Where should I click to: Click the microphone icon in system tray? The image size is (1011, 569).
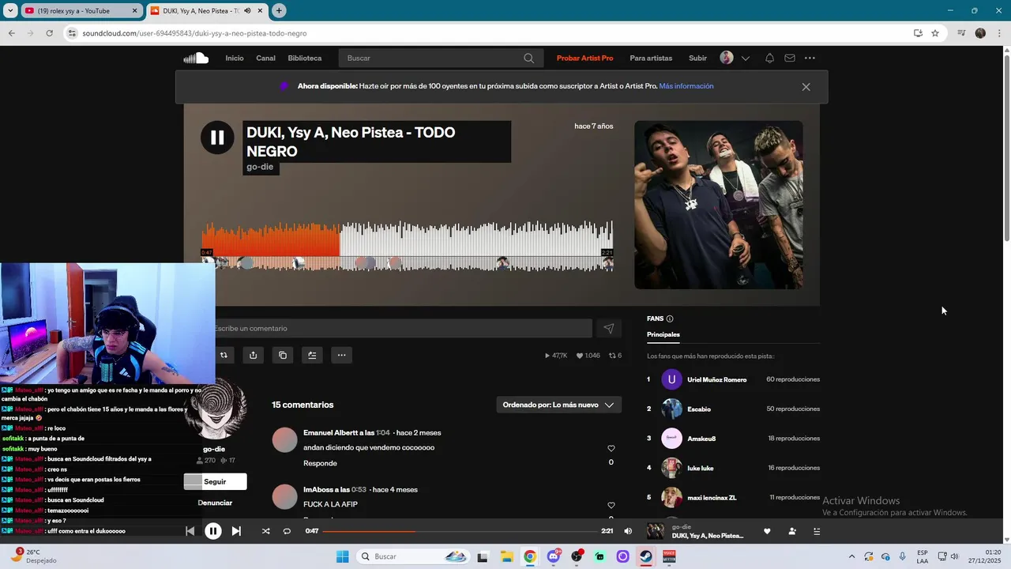point(903,556)
